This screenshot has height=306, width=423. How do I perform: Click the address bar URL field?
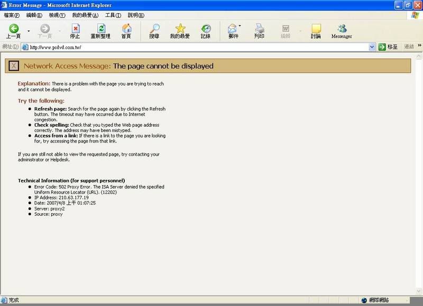(198, 47)
